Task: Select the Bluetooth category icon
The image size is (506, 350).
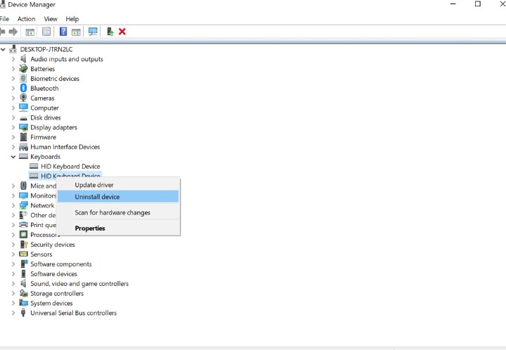Action: click(24, 89)
